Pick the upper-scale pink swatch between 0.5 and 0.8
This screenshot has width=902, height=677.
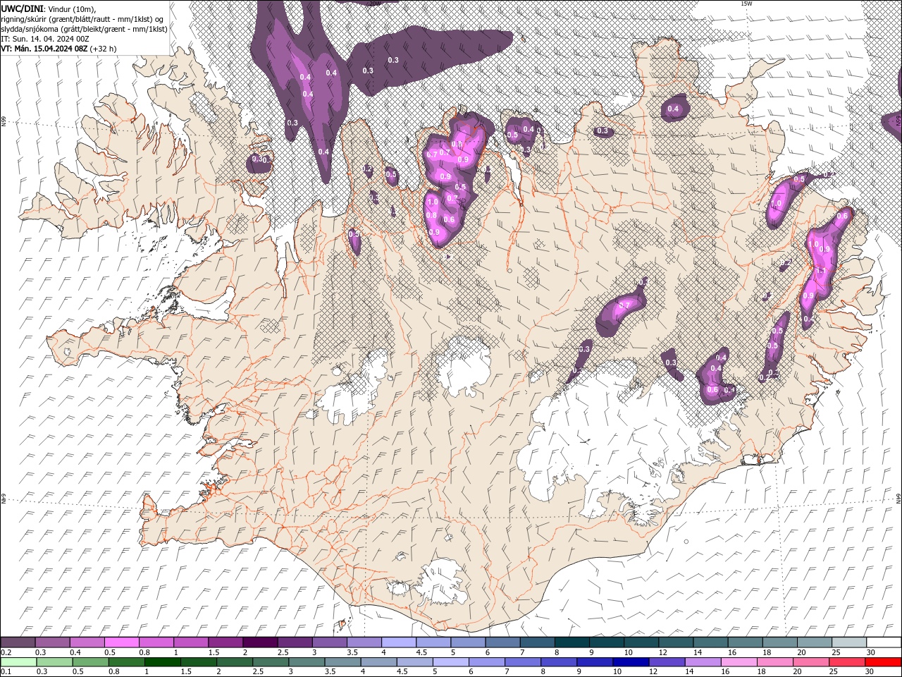pyautogui.click(x=122, y=642)
